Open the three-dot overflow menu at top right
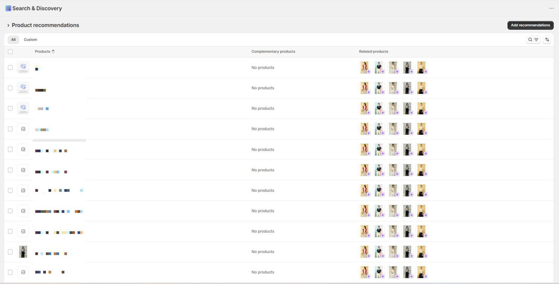The width and height of the screenshot is (559, 284). point(551,8)
